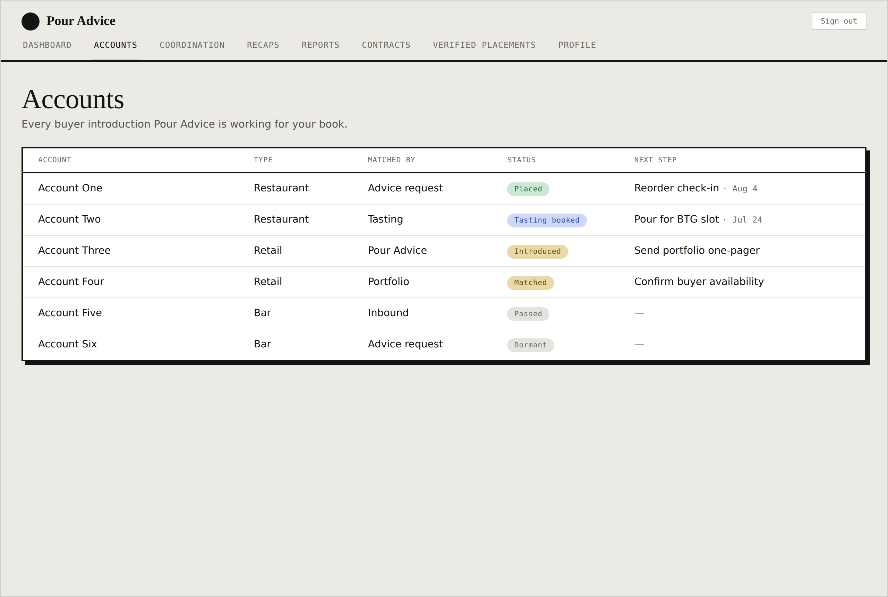Click the Aug 4 date
The width and height of the screenshot is (888, 597).
744,189
